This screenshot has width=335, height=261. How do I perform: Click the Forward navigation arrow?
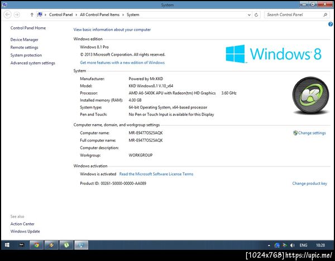[17, 14]
